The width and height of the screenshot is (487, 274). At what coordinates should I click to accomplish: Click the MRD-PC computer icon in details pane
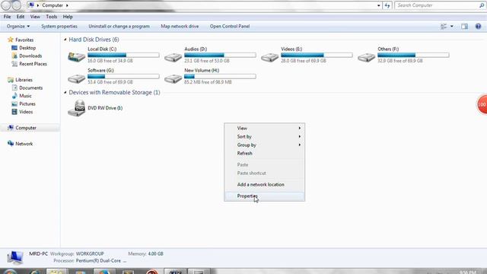[x=15, y=257]
